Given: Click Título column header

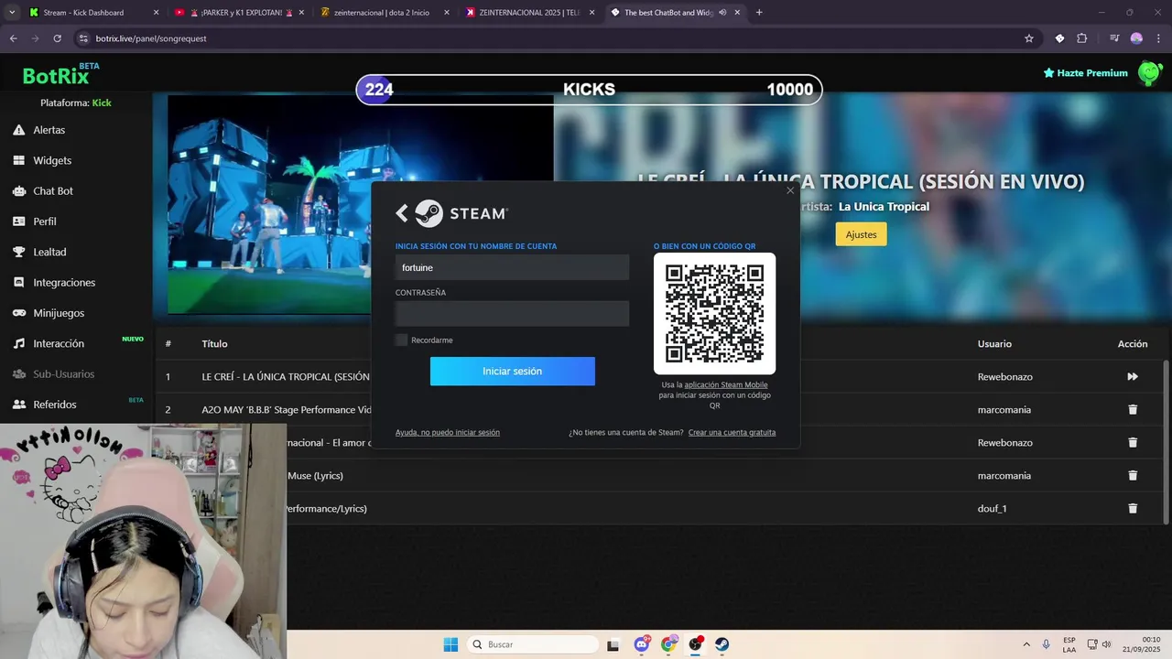Looking at the screenshot, I should point(214,344).
